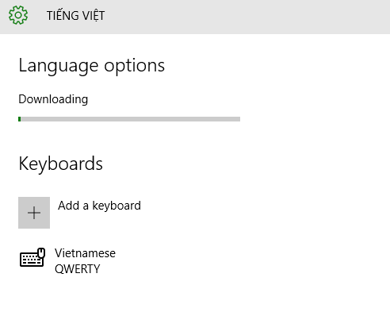The height and width of the screenshot is (312, 390).
Task: Click the plus icon to add keyboard
Action: click(x=34, y=213)
